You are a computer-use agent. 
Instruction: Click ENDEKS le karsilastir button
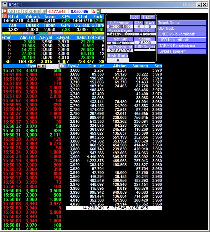[x=181, y=34]
